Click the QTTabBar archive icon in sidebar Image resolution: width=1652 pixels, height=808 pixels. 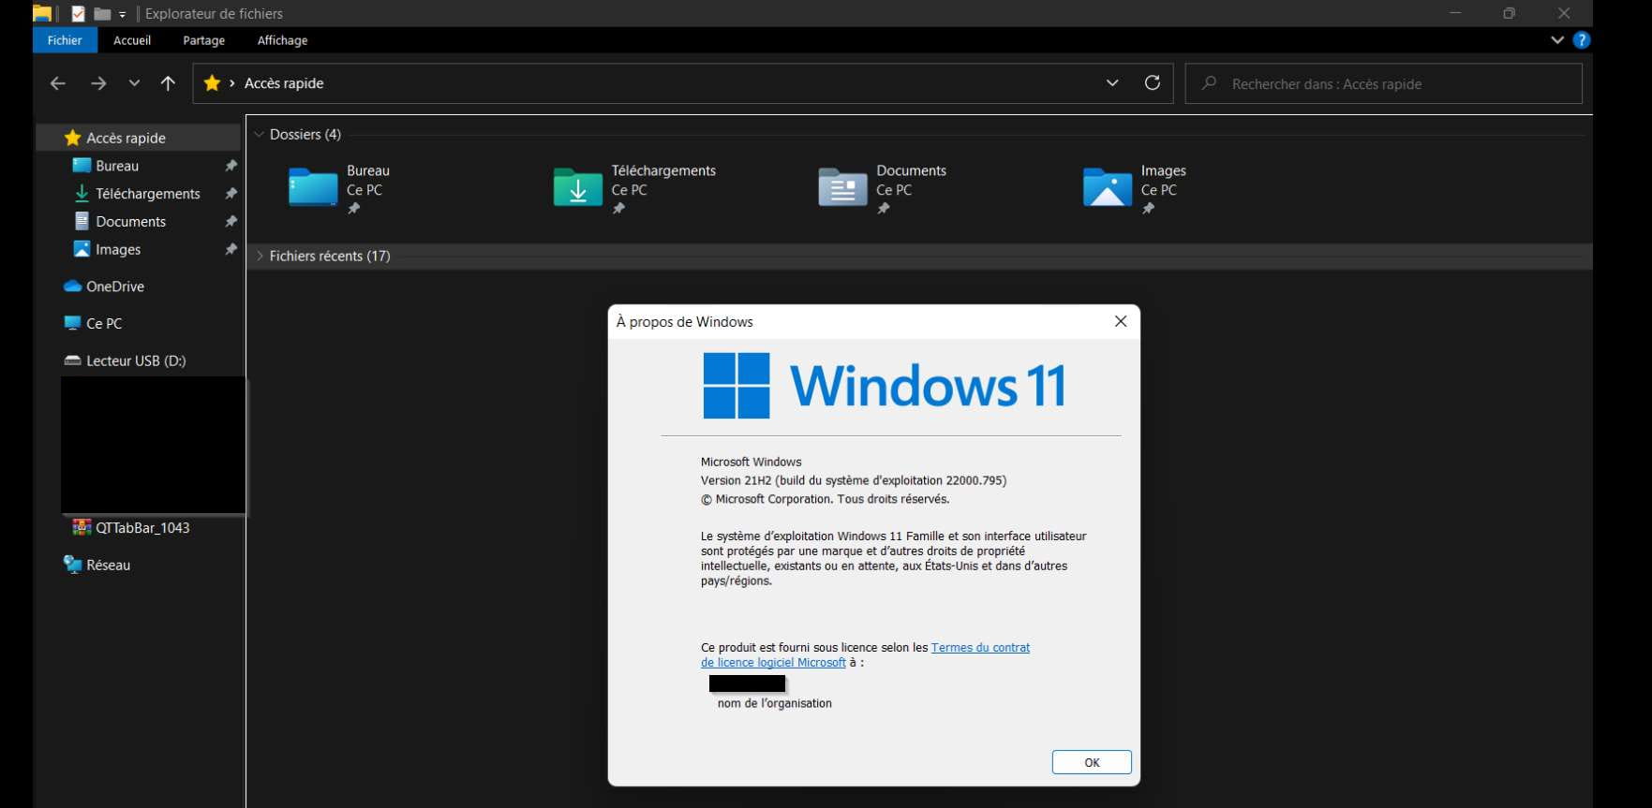tap(82, 528)
